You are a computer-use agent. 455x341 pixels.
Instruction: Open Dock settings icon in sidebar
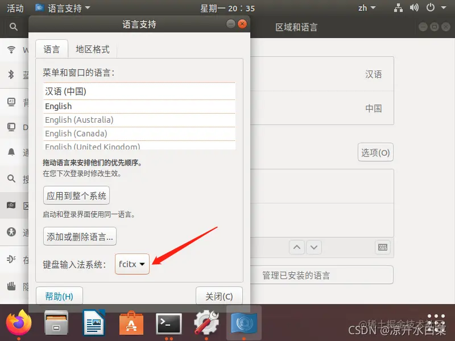pyautogui.click(x=11, y=127)
